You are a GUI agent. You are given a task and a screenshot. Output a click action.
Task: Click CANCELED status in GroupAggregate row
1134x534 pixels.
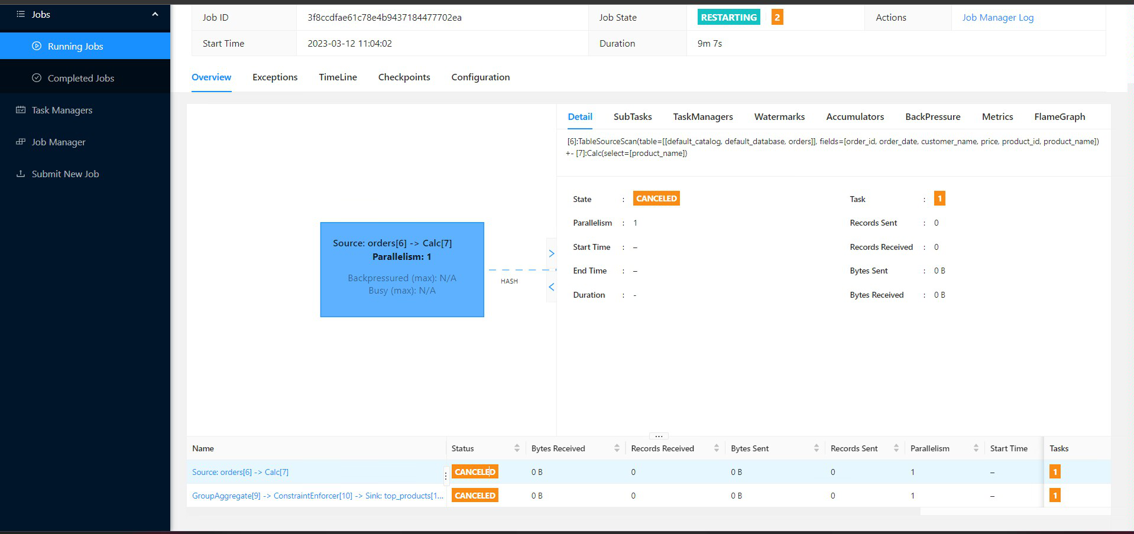(475, 496)
